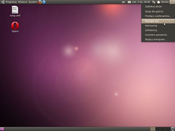
Task: Select Wyłącz komputer to shut down
Action: (x=158, y=39)
